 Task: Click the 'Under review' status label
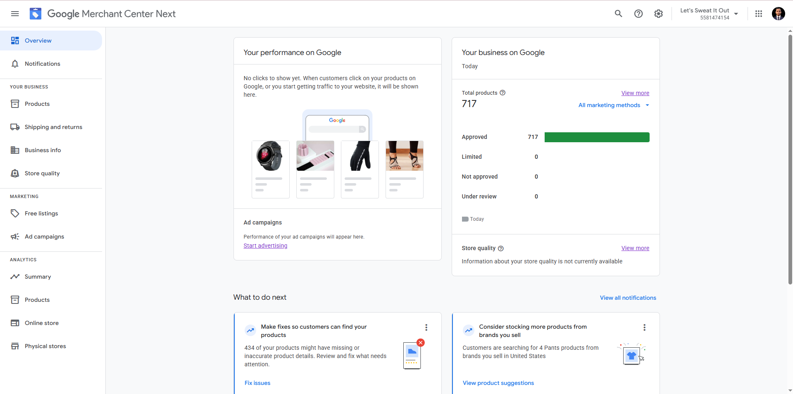pos(479,196)
